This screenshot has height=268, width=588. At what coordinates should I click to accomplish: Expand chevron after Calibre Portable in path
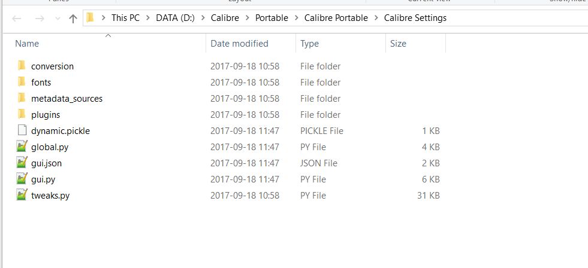[x=375, y=18]
